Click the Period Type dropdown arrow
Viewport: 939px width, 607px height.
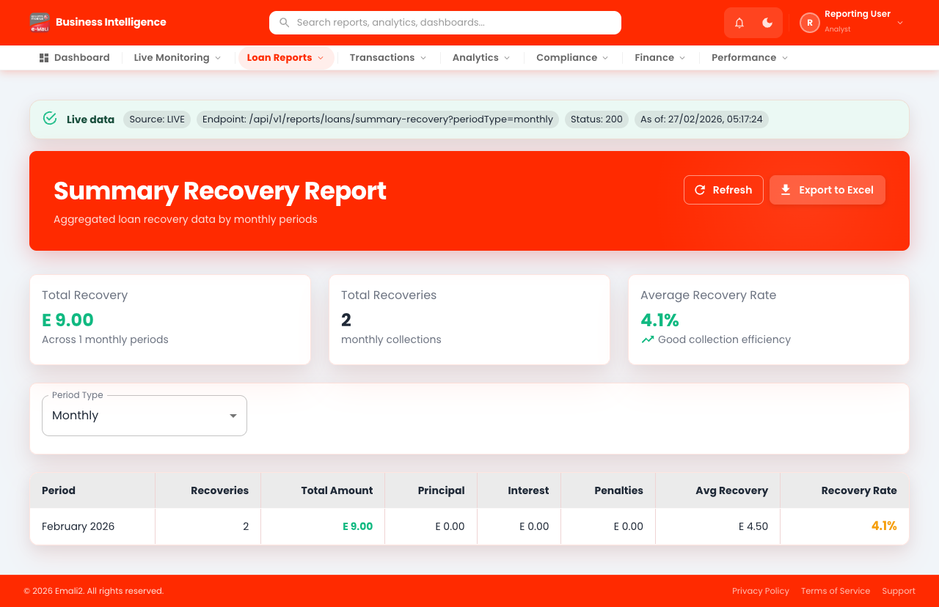[233, 416]
